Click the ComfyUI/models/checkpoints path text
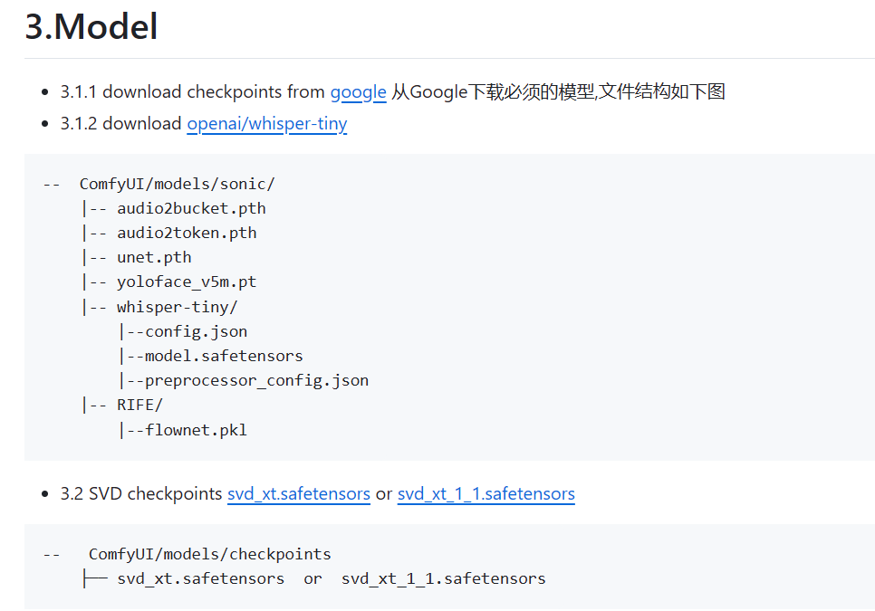Image resolution: width=875 pixels, height=611 pixels. (209, 554)
